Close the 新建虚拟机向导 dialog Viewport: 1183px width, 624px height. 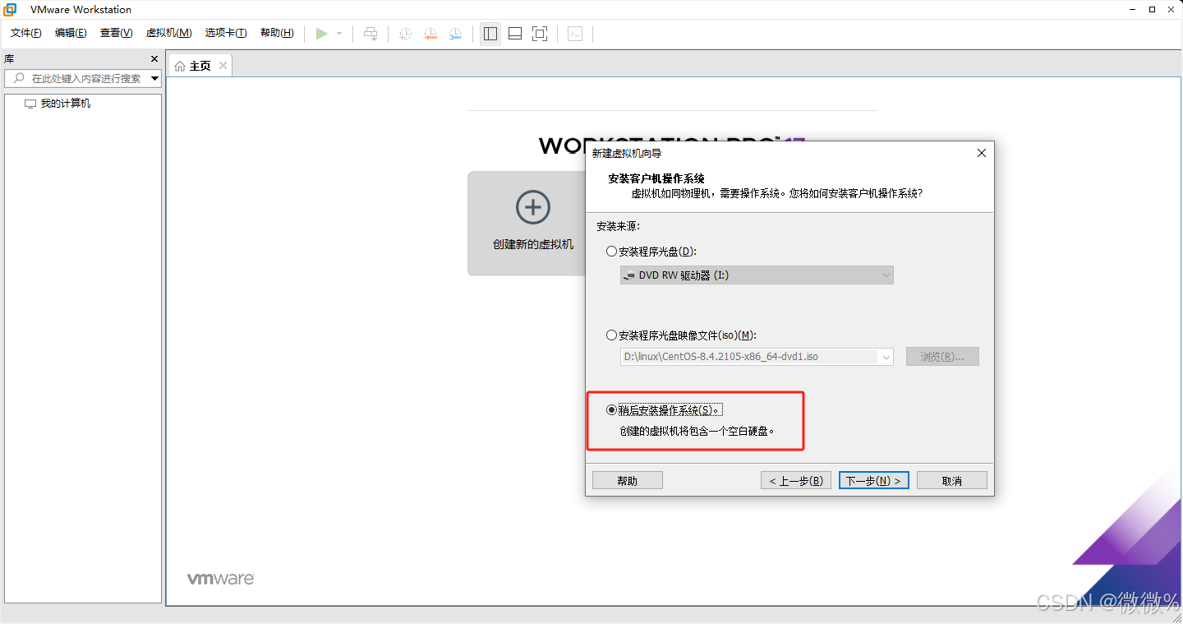coord(981,153)
